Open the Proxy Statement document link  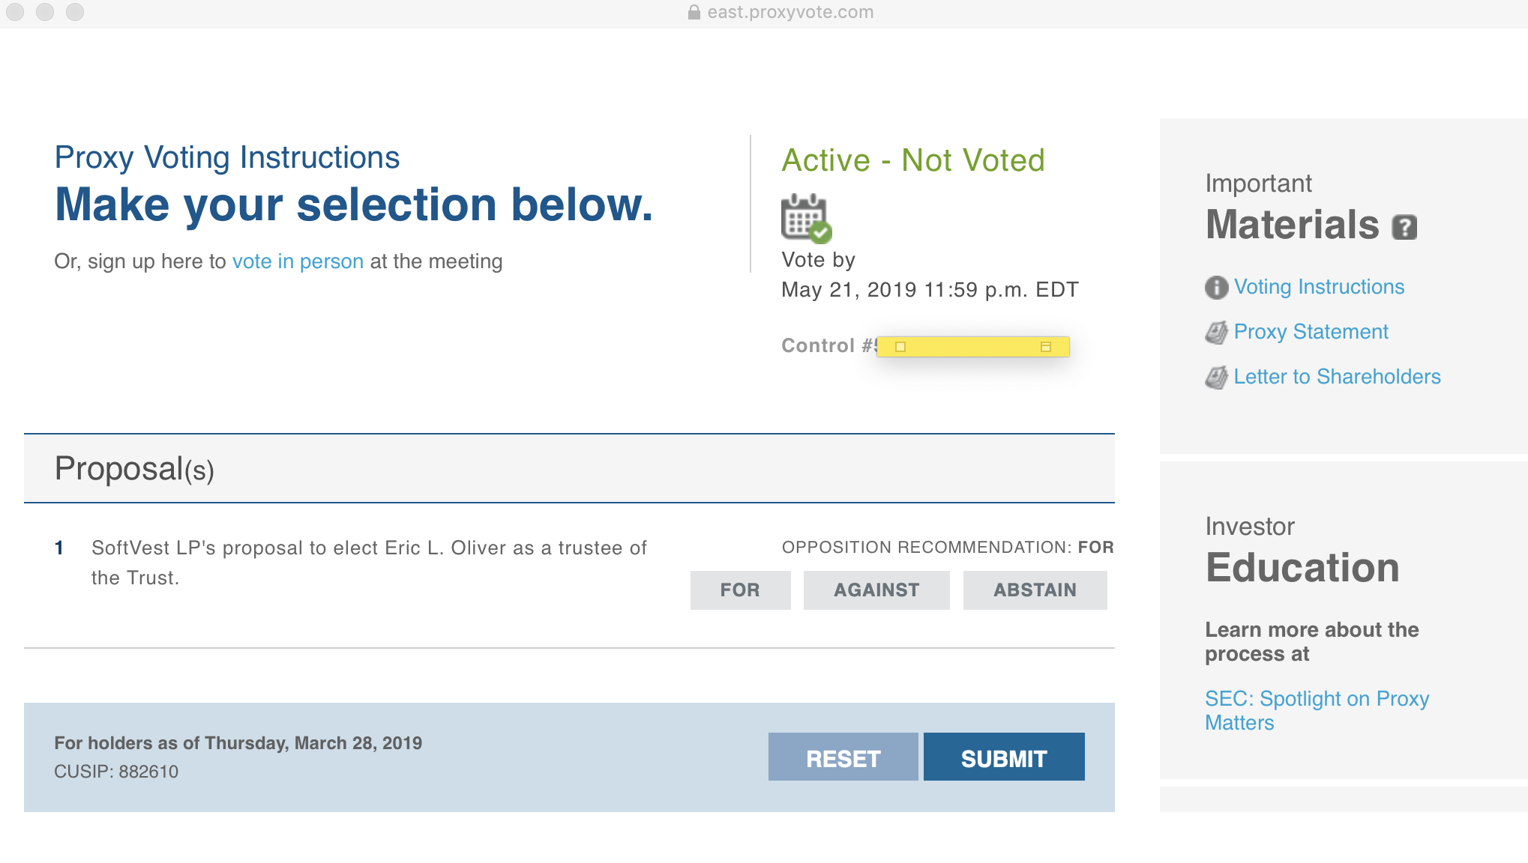click(x=1311, y=332)
